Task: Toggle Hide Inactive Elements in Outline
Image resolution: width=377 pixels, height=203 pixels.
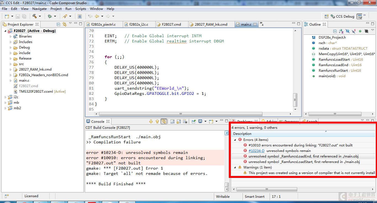Action: pos(367,31)
